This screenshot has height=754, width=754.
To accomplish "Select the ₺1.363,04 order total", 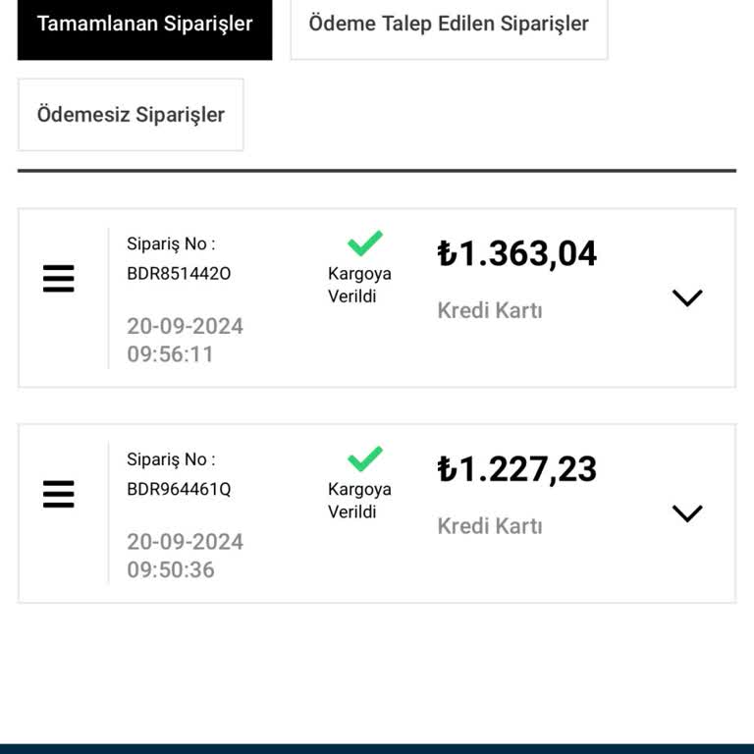I will pyautogui.click(x=517, y=253).
